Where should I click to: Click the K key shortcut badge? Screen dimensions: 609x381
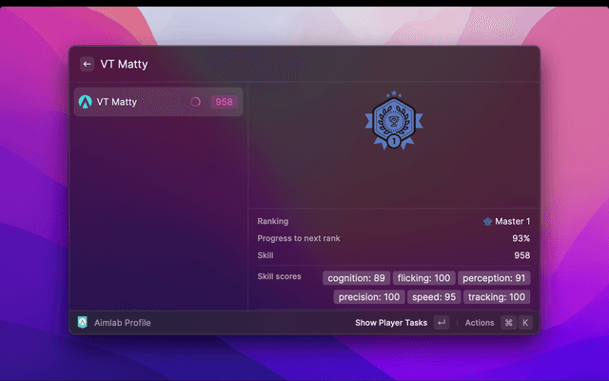tap(524, 323)
